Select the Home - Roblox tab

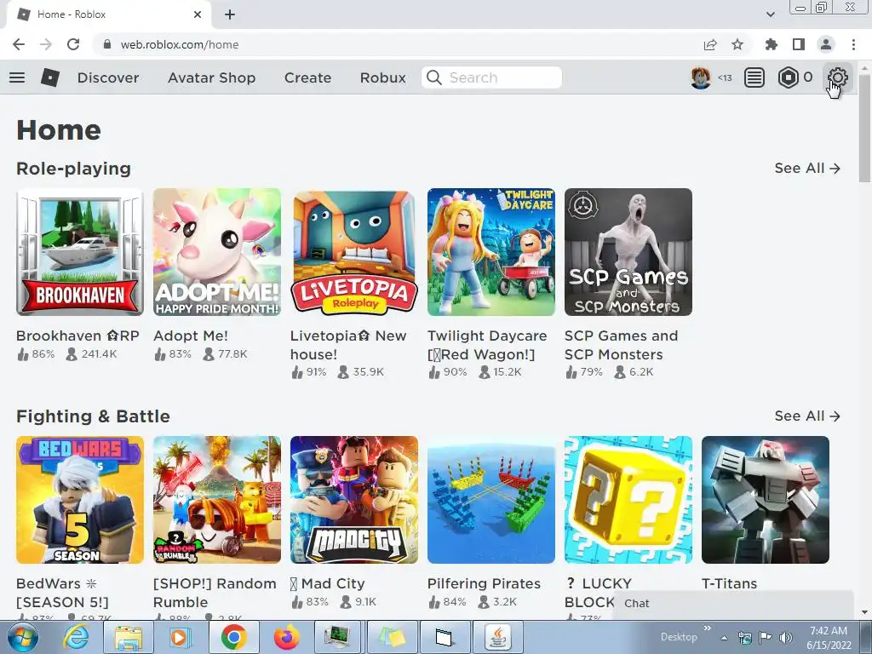(108, 14)
